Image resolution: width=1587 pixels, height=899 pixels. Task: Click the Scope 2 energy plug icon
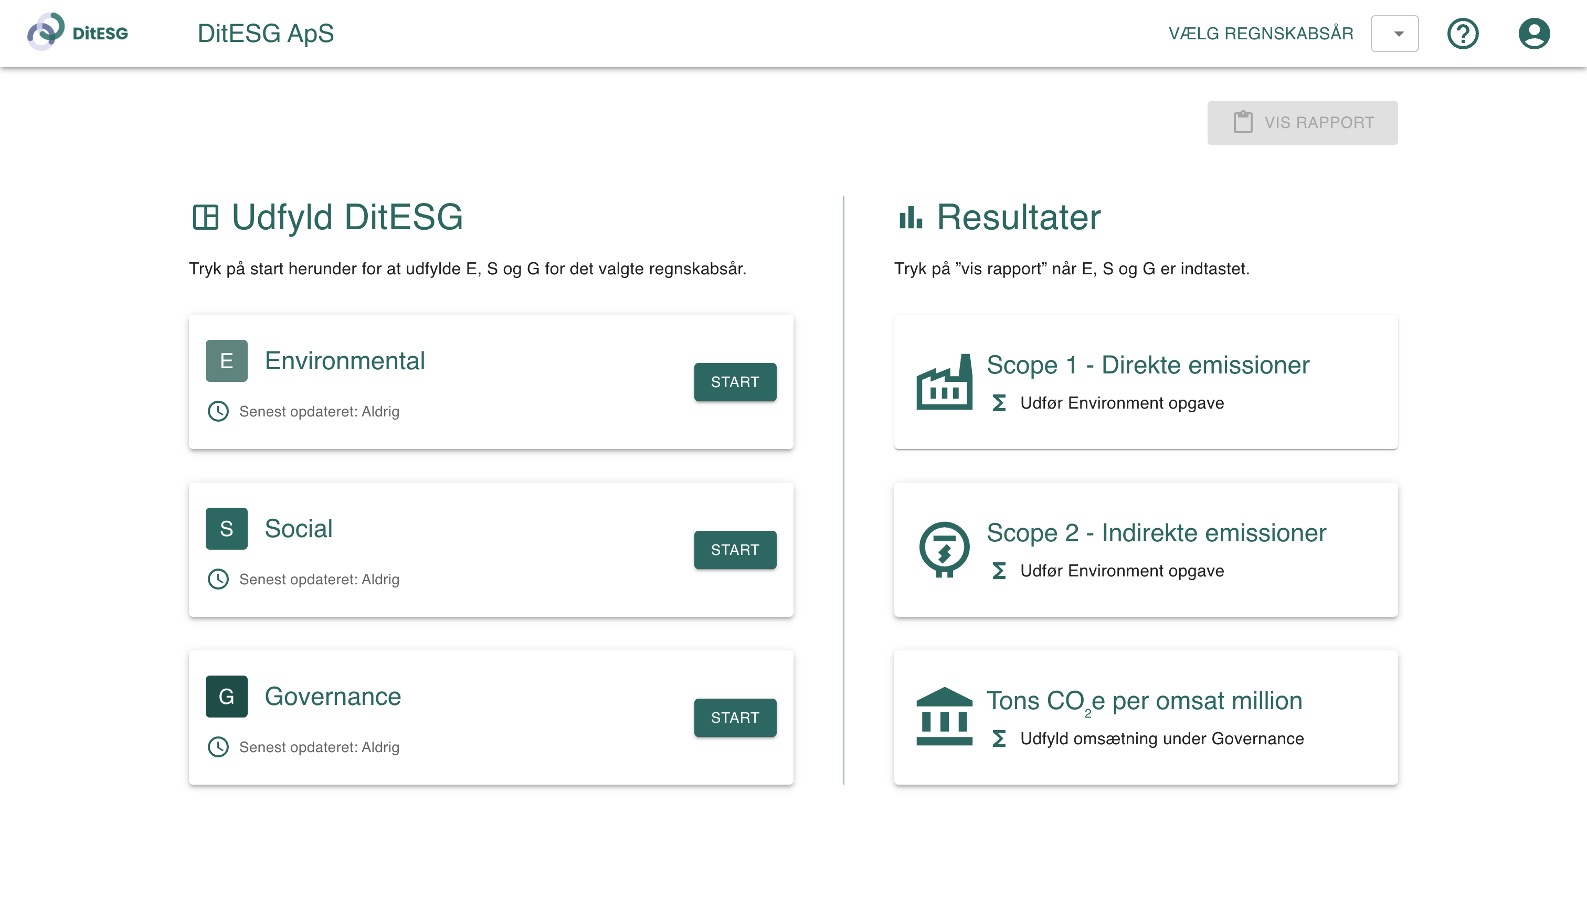943,549
